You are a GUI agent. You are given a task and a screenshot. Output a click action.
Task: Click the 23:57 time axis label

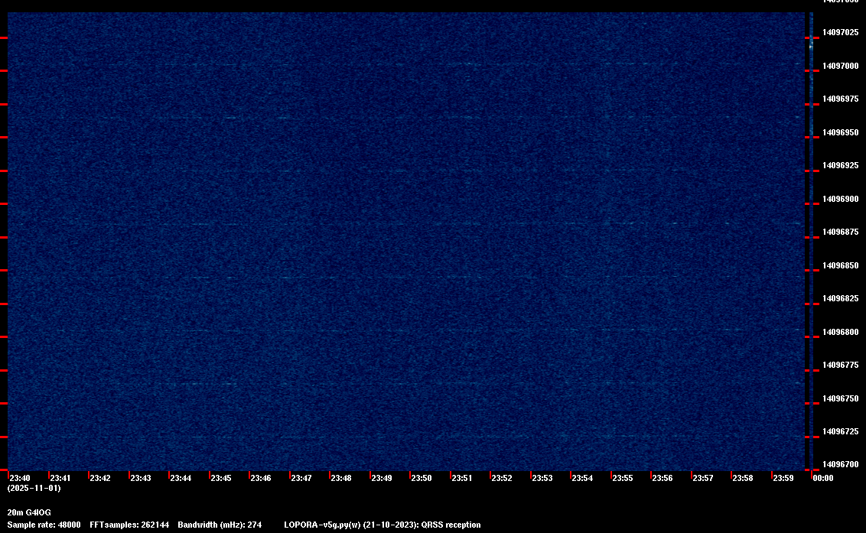pyautogui.click(x=702, y=478)
